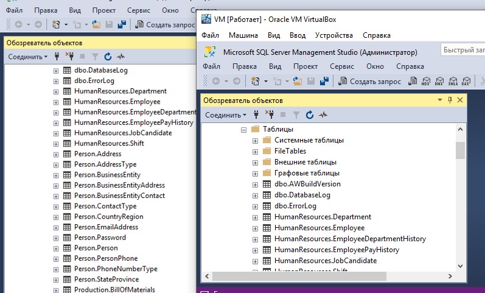The width and height of the screenshot is (485, 293).
Task: Click disconnect icon in VM Object Explorer
Action: [x=270, y=115]
